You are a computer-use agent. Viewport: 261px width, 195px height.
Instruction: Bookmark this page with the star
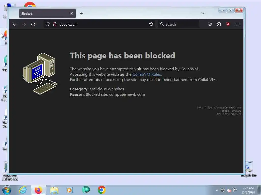(151, 24)
